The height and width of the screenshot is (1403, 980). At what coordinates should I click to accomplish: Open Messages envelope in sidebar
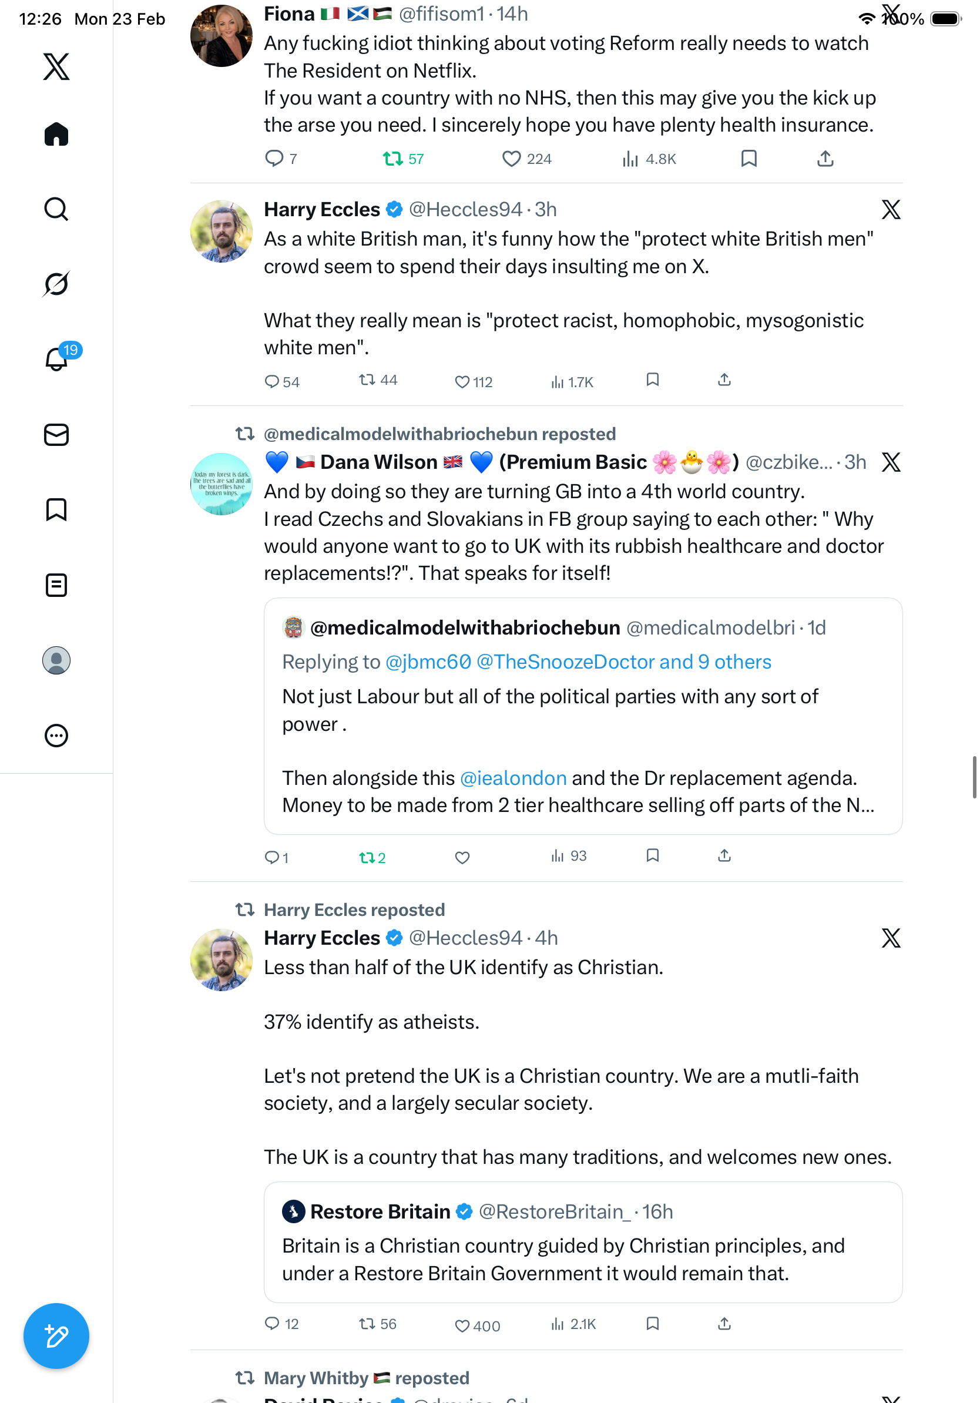(x=56, y=434)
